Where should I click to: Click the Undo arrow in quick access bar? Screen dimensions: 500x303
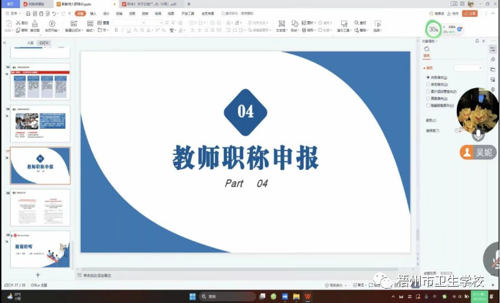point(54,13)
